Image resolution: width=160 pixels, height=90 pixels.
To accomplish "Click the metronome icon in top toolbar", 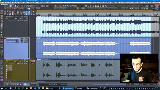I will point(18,6).
